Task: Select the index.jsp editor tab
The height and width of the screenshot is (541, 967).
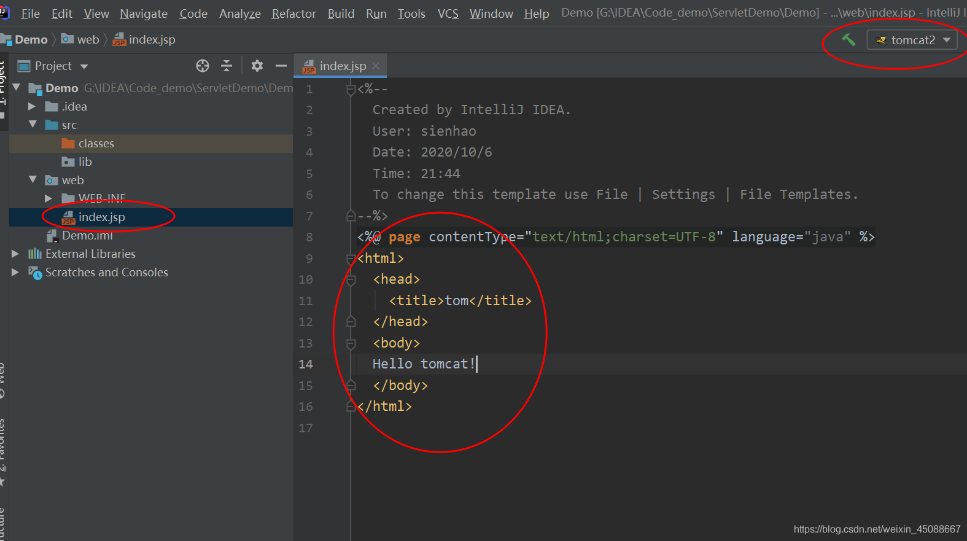Action: (341, 66)
